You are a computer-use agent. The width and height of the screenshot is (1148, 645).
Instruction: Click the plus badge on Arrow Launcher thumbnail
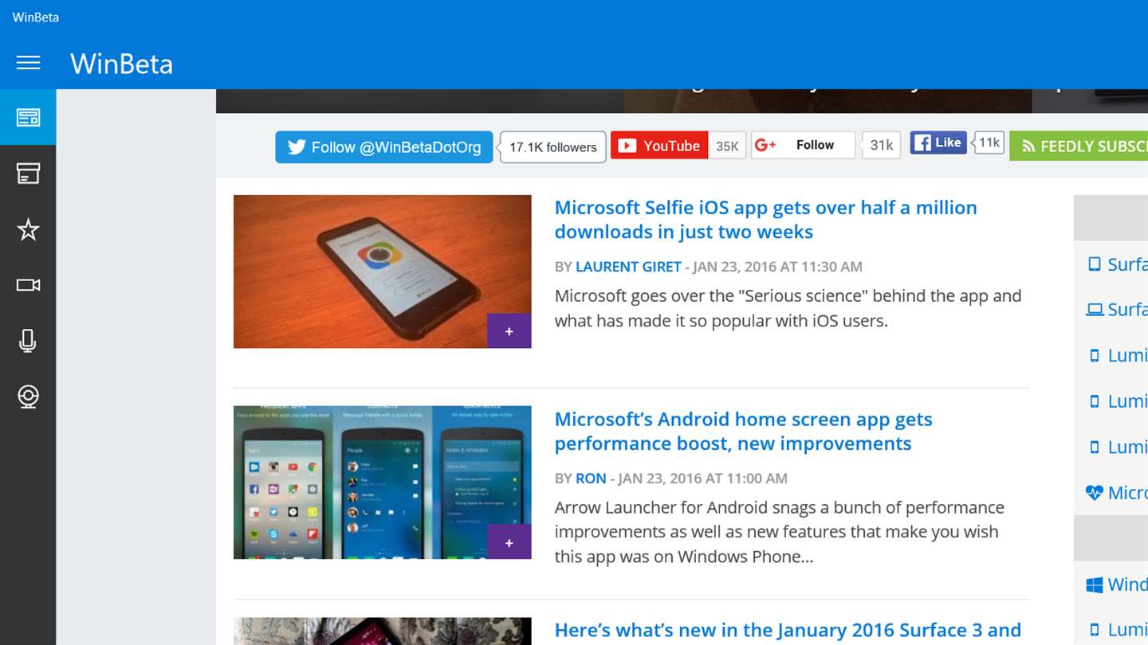[509, 542]
